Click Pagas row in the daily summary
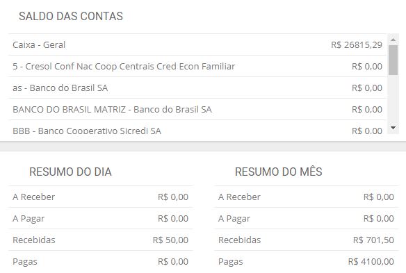The image size is (406, 273). [x=101, y=261]
